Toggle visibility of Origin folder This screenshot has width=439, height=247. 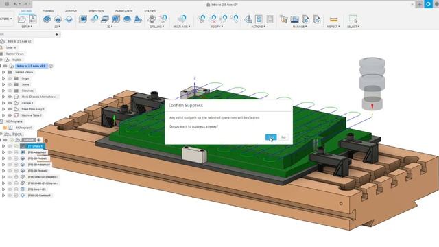point(10,78)
